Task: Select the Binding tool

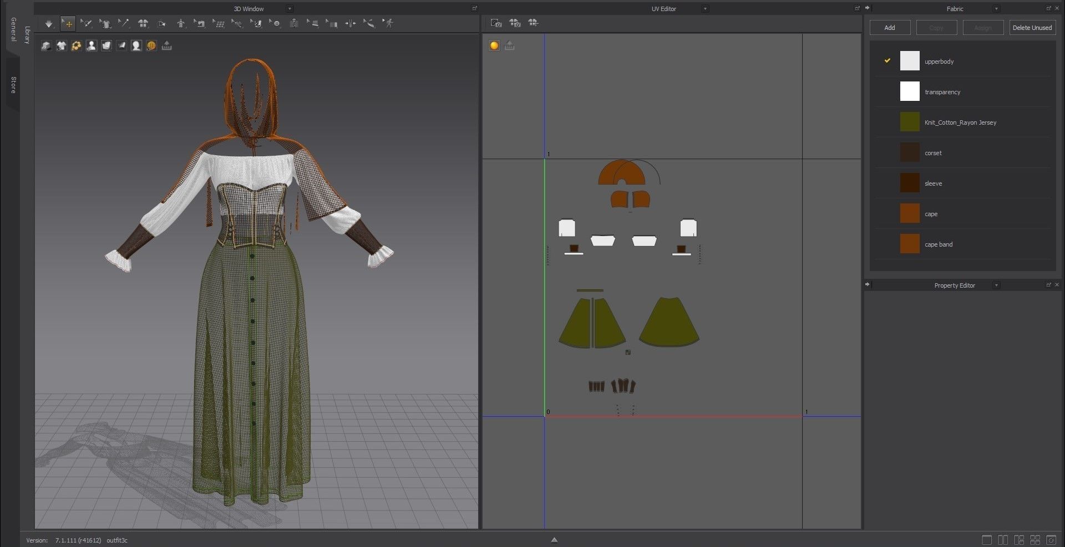Action: pyautogui.click(x=332, y=23)
